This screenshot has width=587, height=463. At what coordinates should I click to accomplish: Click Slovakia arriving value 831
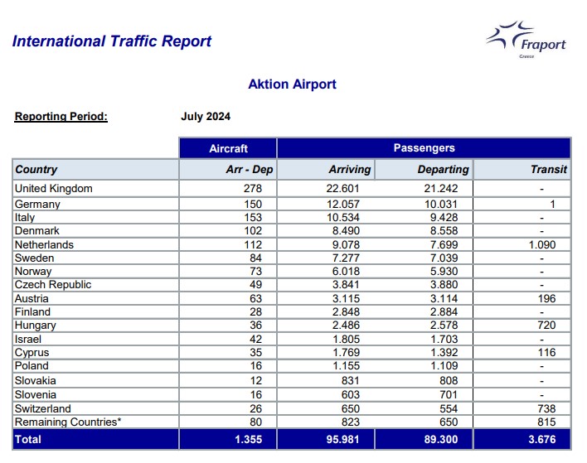point(351,381)
